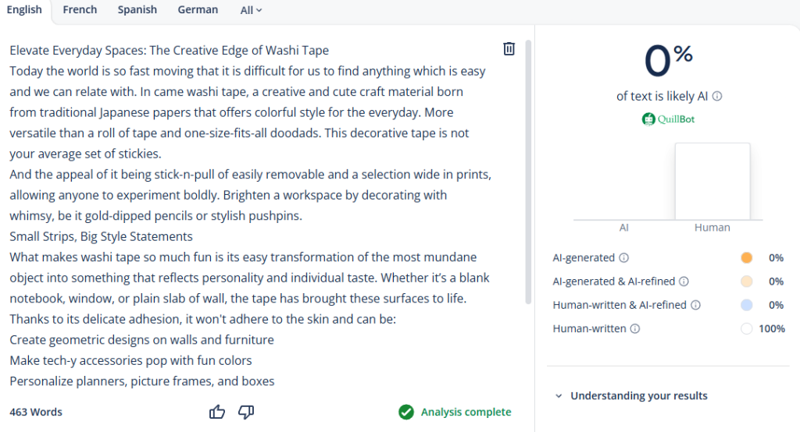
Task: Click info icon next to Human-written
Action: point(634,329)
